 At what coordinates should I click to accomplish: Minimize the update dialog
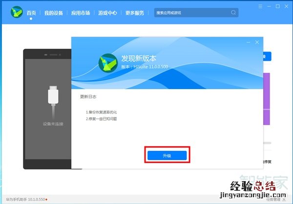click(x=249, y=42)
